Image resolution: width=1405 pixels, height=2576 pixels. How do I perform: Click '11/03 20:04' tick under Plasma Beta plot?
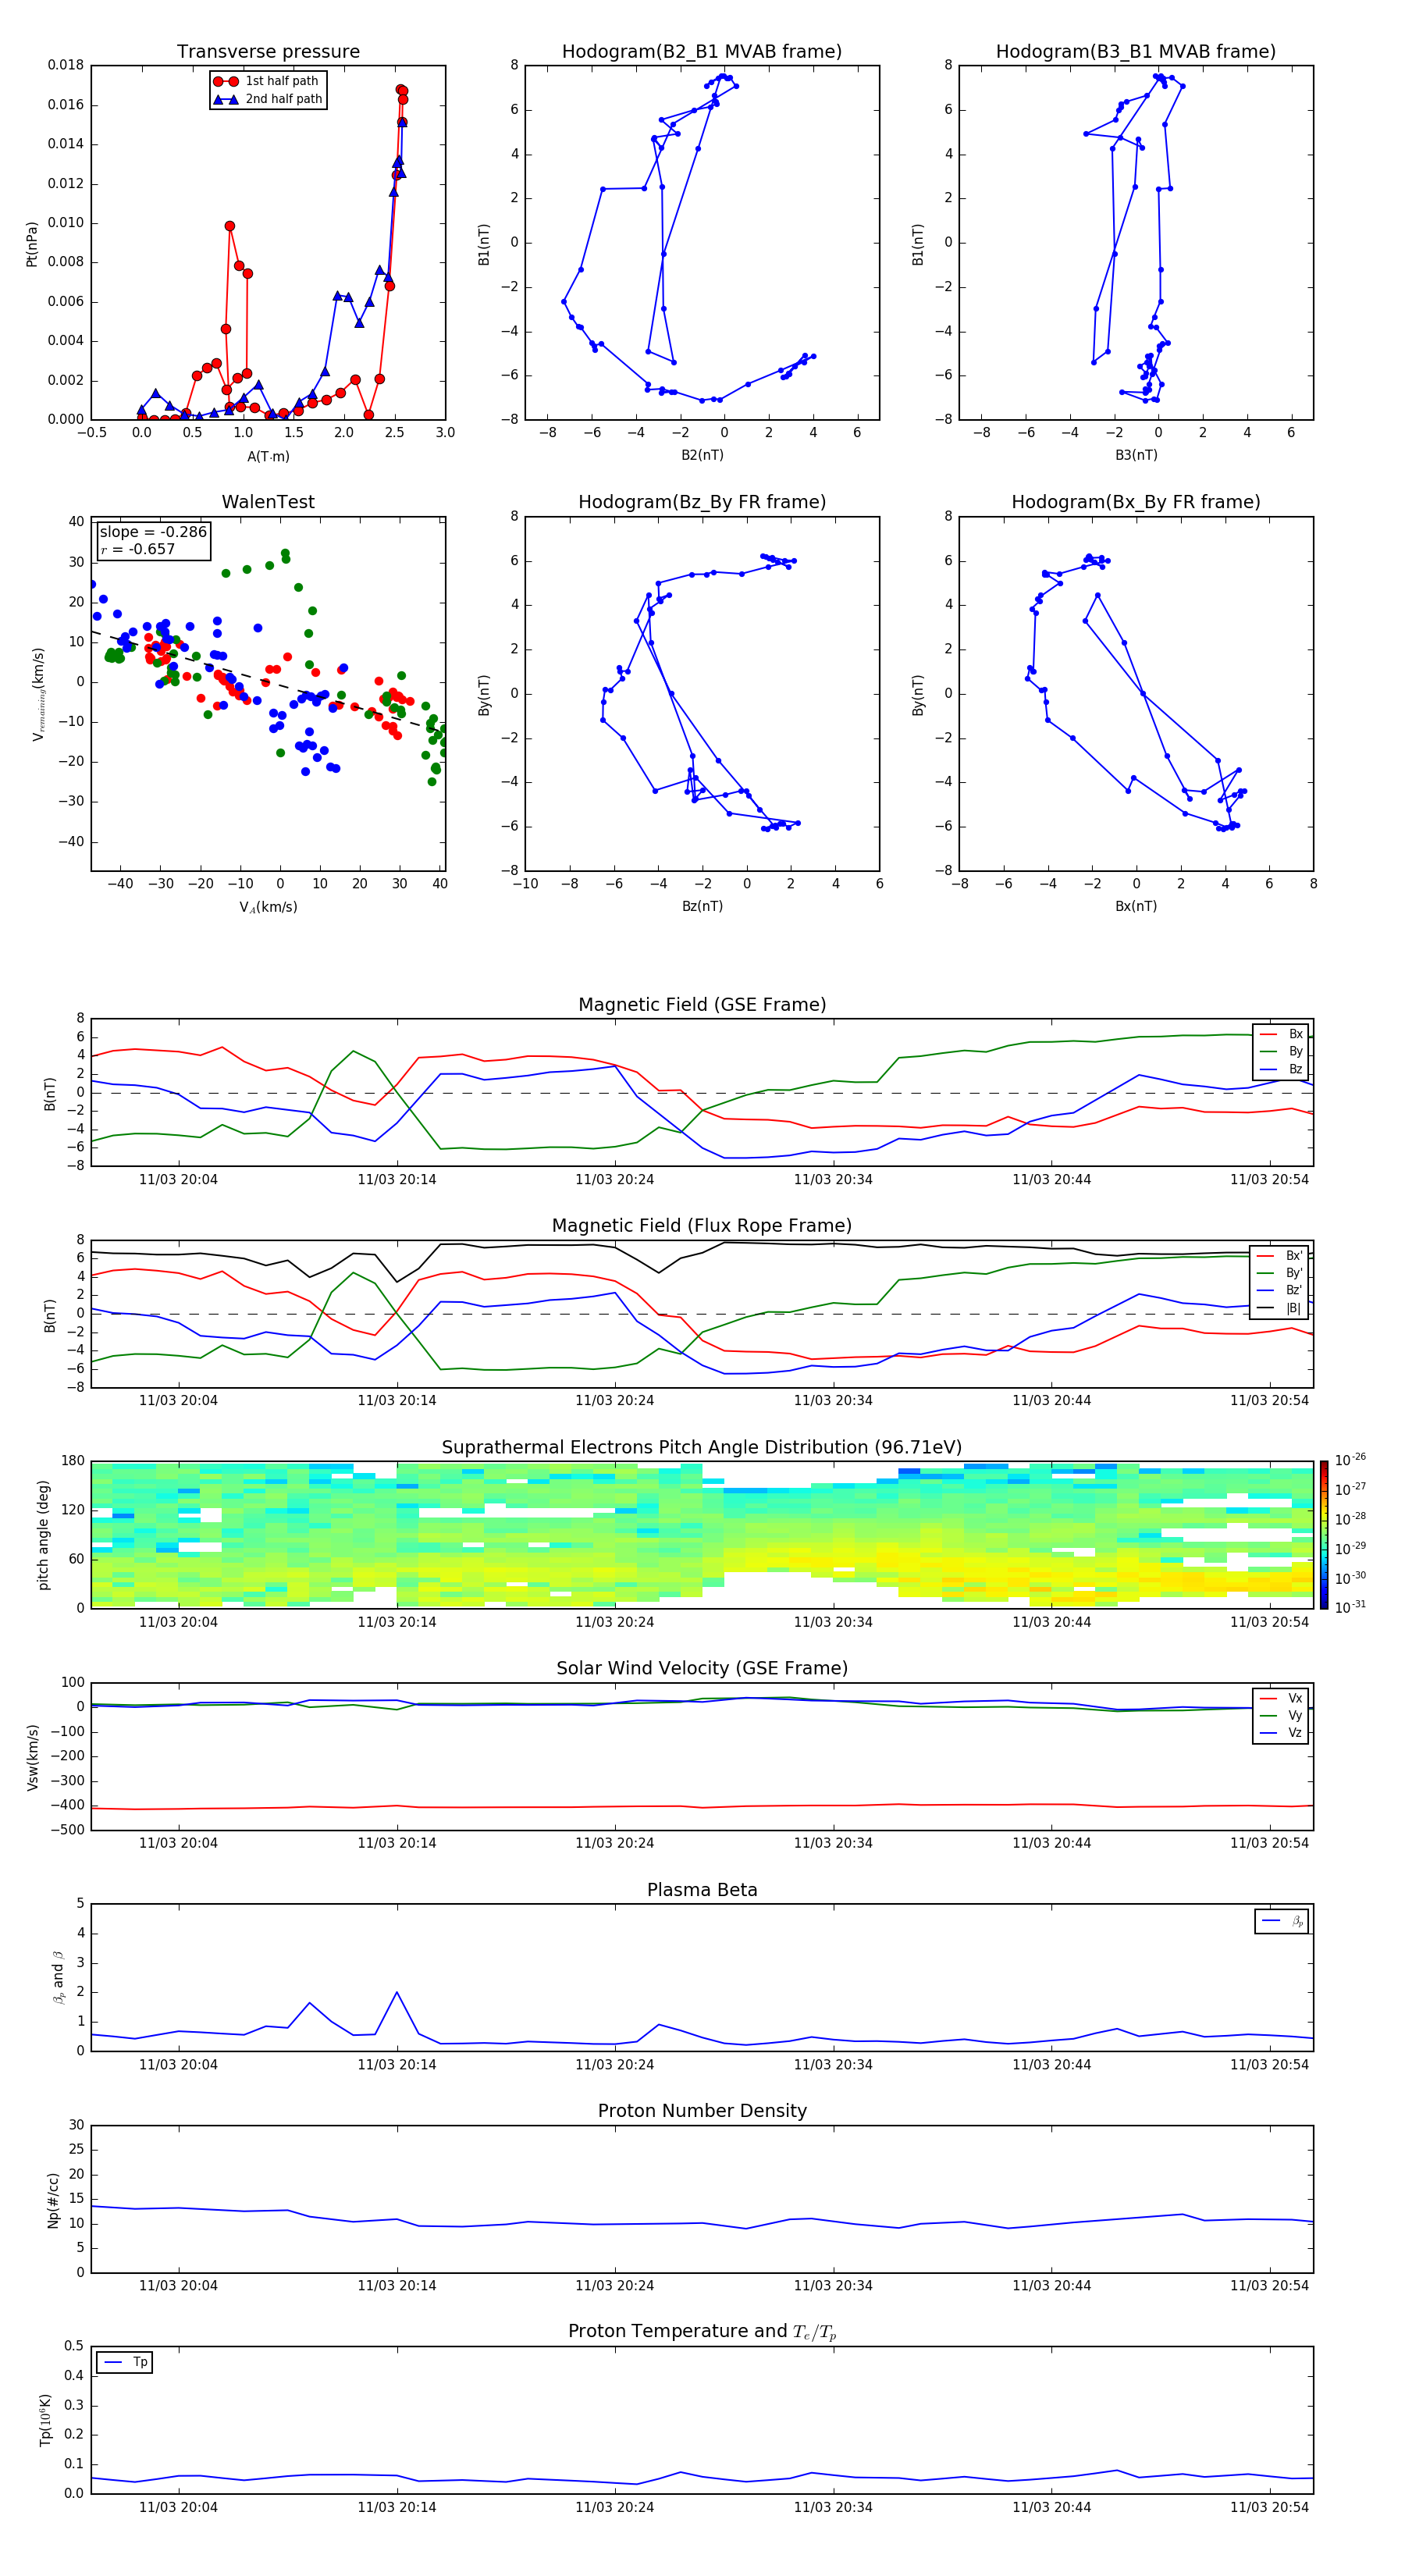(178, 2064)
